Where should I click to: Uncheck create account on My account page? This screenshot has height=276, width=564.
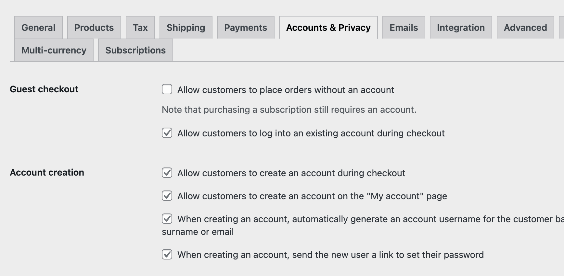tap(167, 196)
